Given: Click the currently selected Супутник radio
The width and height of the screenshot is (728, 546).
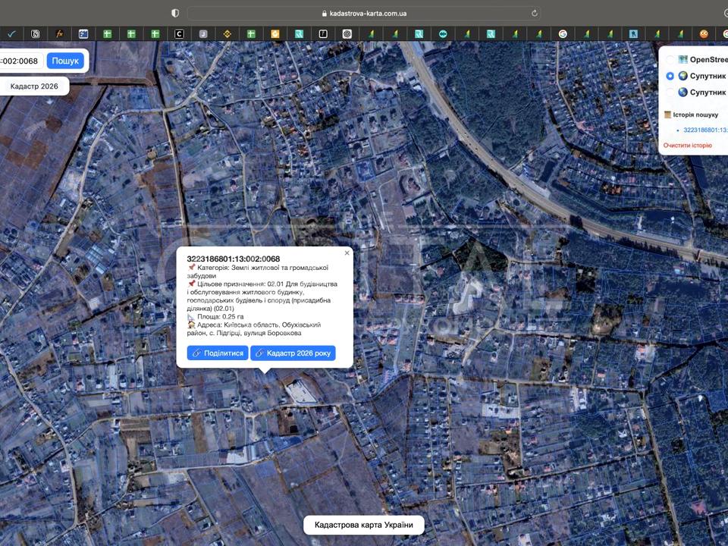Looking at the screenshot, I should 670,76.
